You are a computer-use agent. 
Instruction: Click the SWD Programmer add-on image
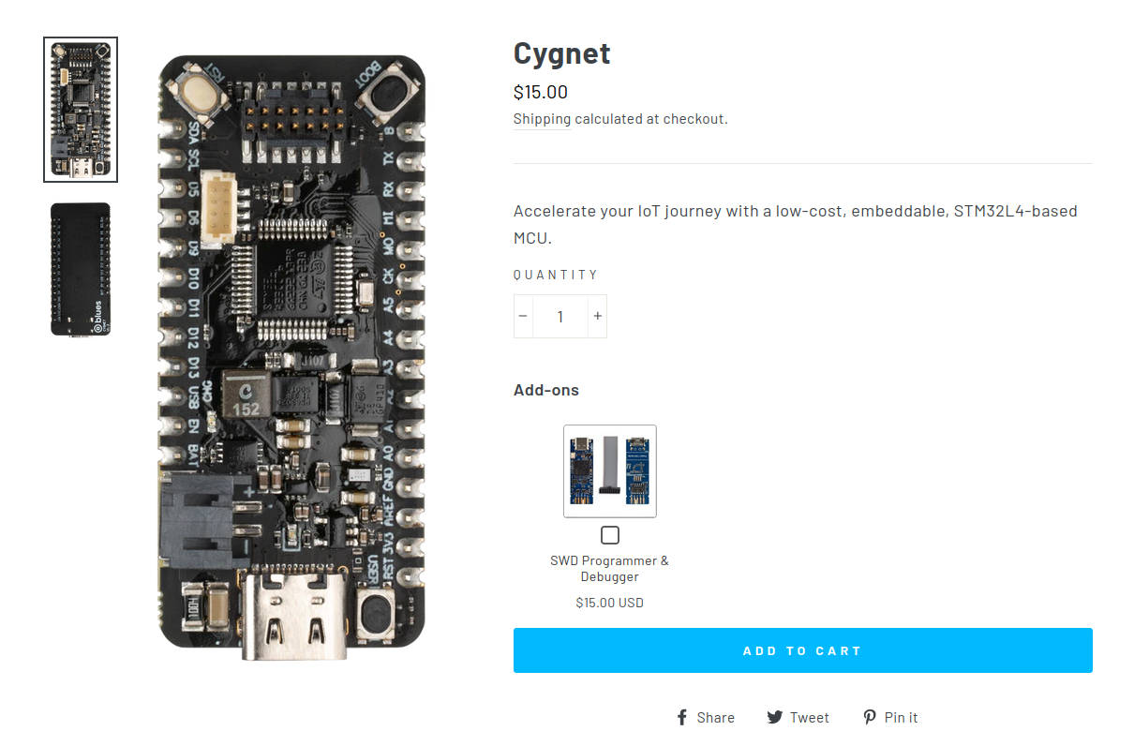pyautogui.click(x=610, y=471)
